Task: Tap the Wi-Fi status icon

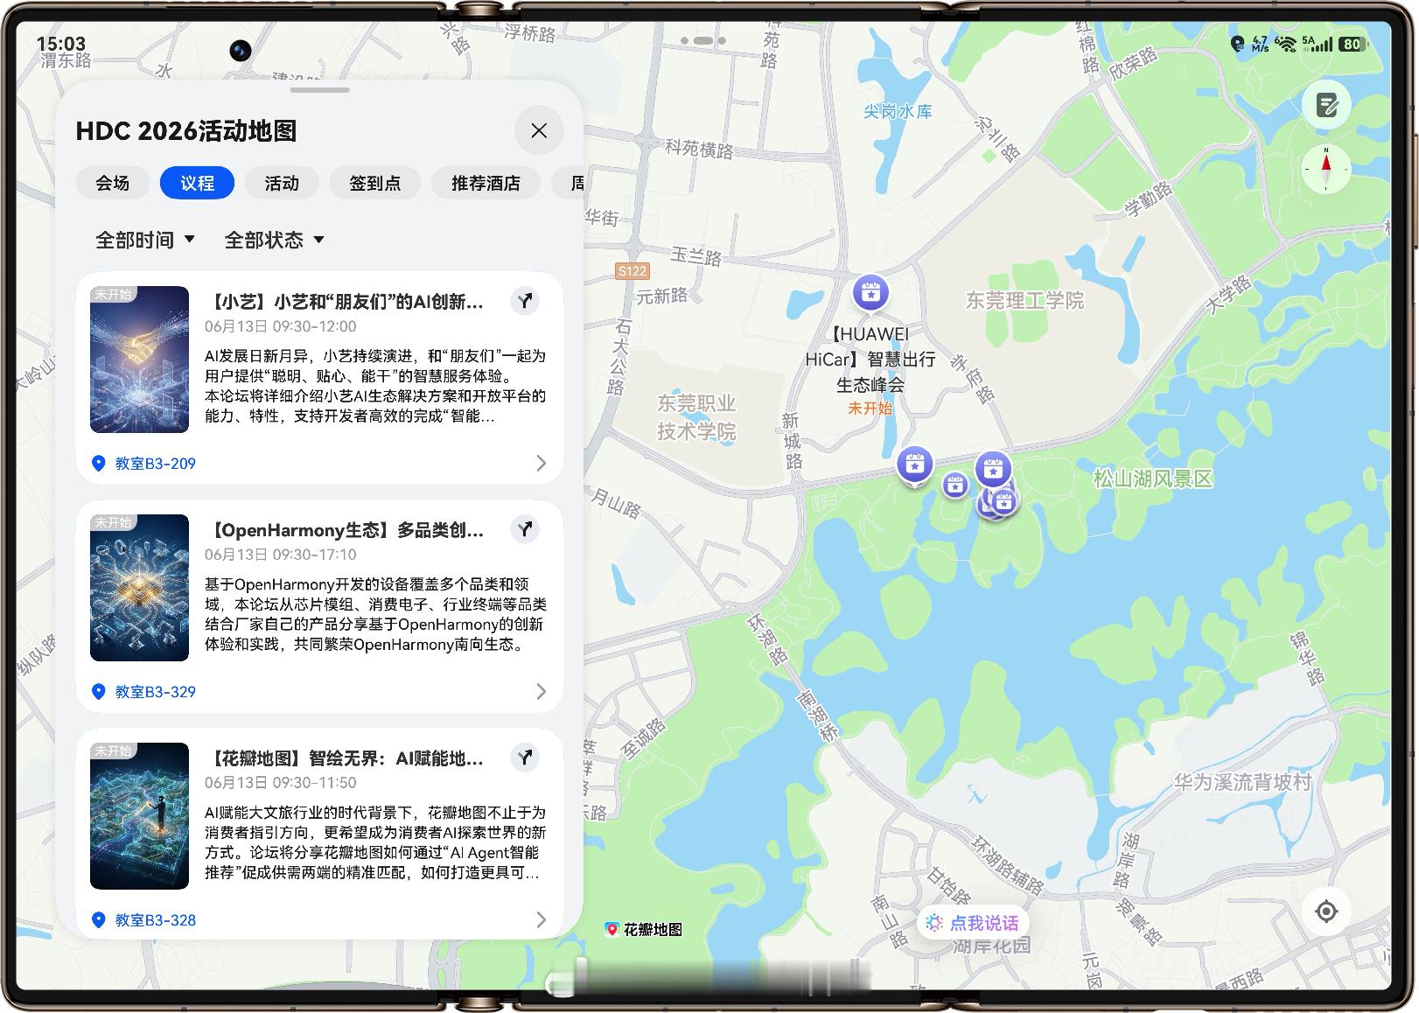Action: click(x=1285, y=44)
